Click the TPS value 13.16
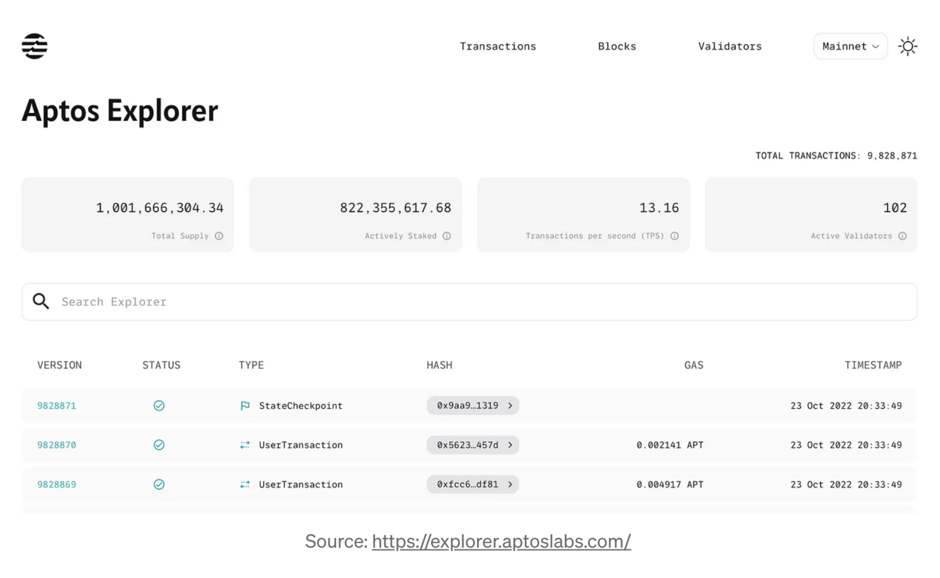 click(x=659, y=208)
